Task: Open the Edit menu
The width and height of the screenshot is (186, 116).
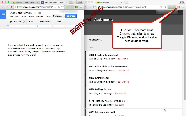Action: pos(17,17)
